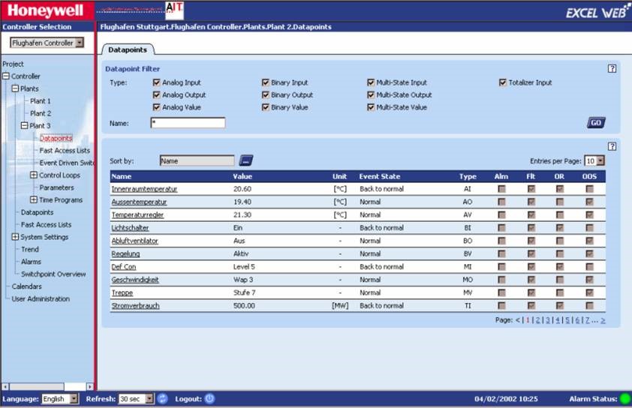The image size is (632, 408).
Task: Click the GO filter button
Action: point(596,123)
